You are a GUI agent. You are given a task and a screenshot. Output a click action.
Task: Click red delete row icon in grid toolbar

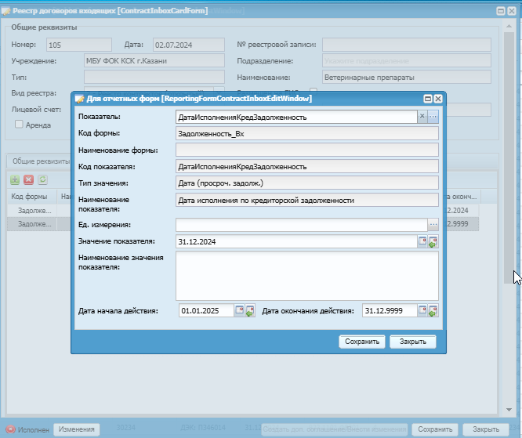(29, 179)
